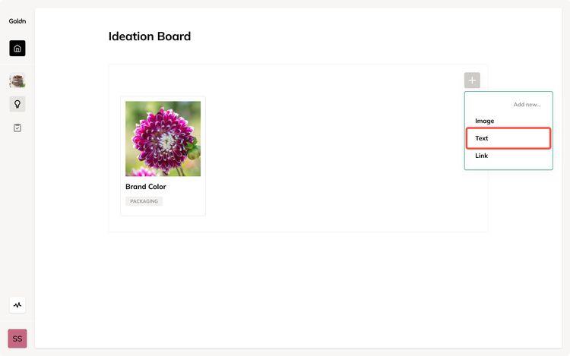Viewport: 570px width, 356px height.
Task: Click the Ideation Board heading
Action: click(x=150, y=36)
